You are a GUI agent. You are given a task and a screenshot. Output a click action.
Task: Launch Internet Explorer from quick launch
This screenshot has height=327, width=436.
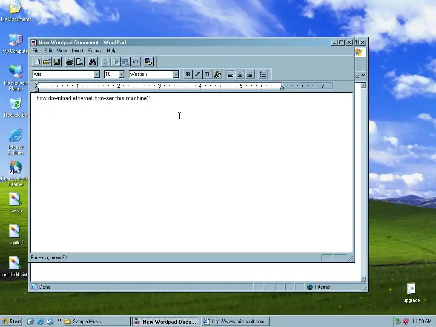pos(40,321)
